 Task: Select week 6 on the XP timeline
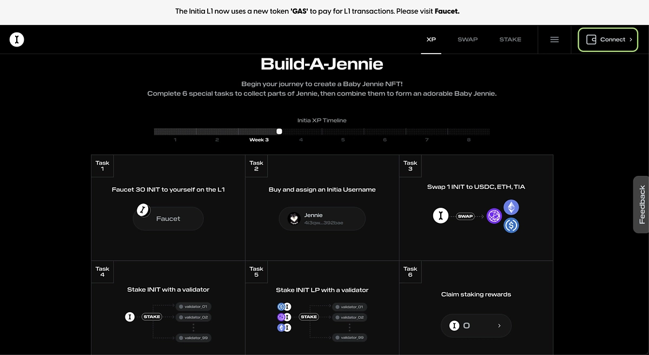point(385,140)
